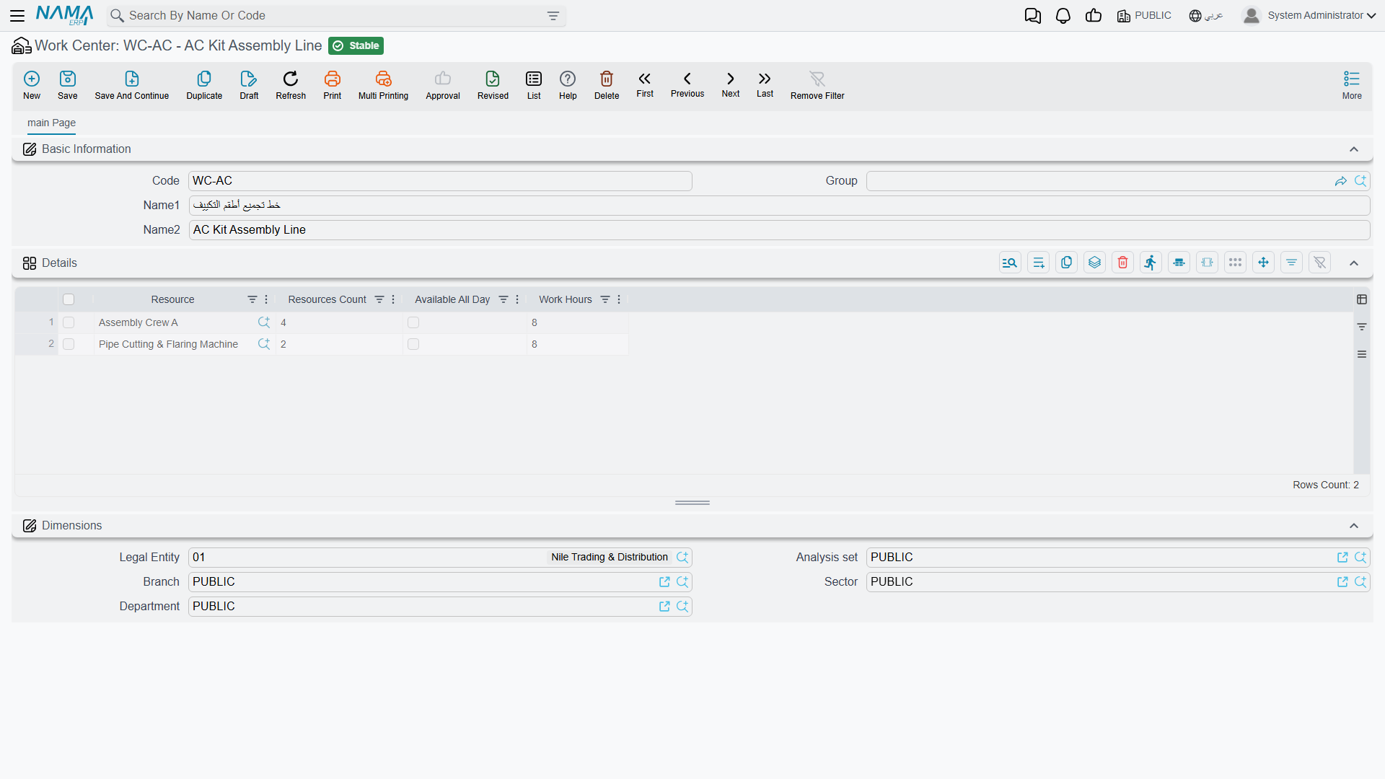Click the New record icon
Image resolution: width=1385 pixels, height=779 pixels.
coord(32,84)
